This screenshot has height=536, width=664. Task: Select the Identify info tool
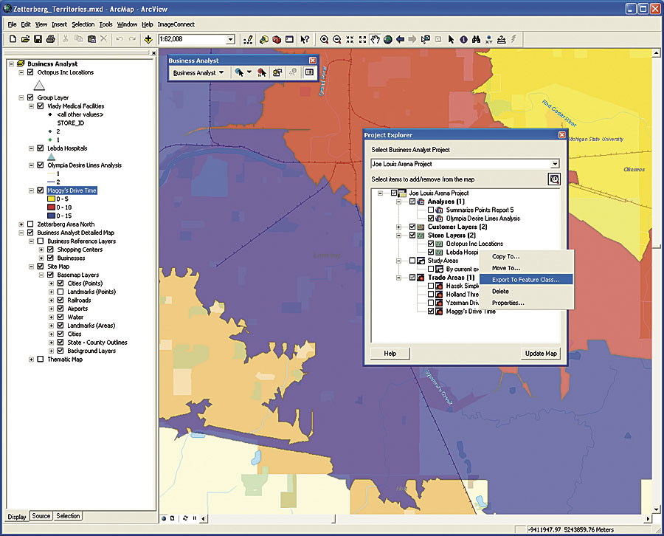464,39
